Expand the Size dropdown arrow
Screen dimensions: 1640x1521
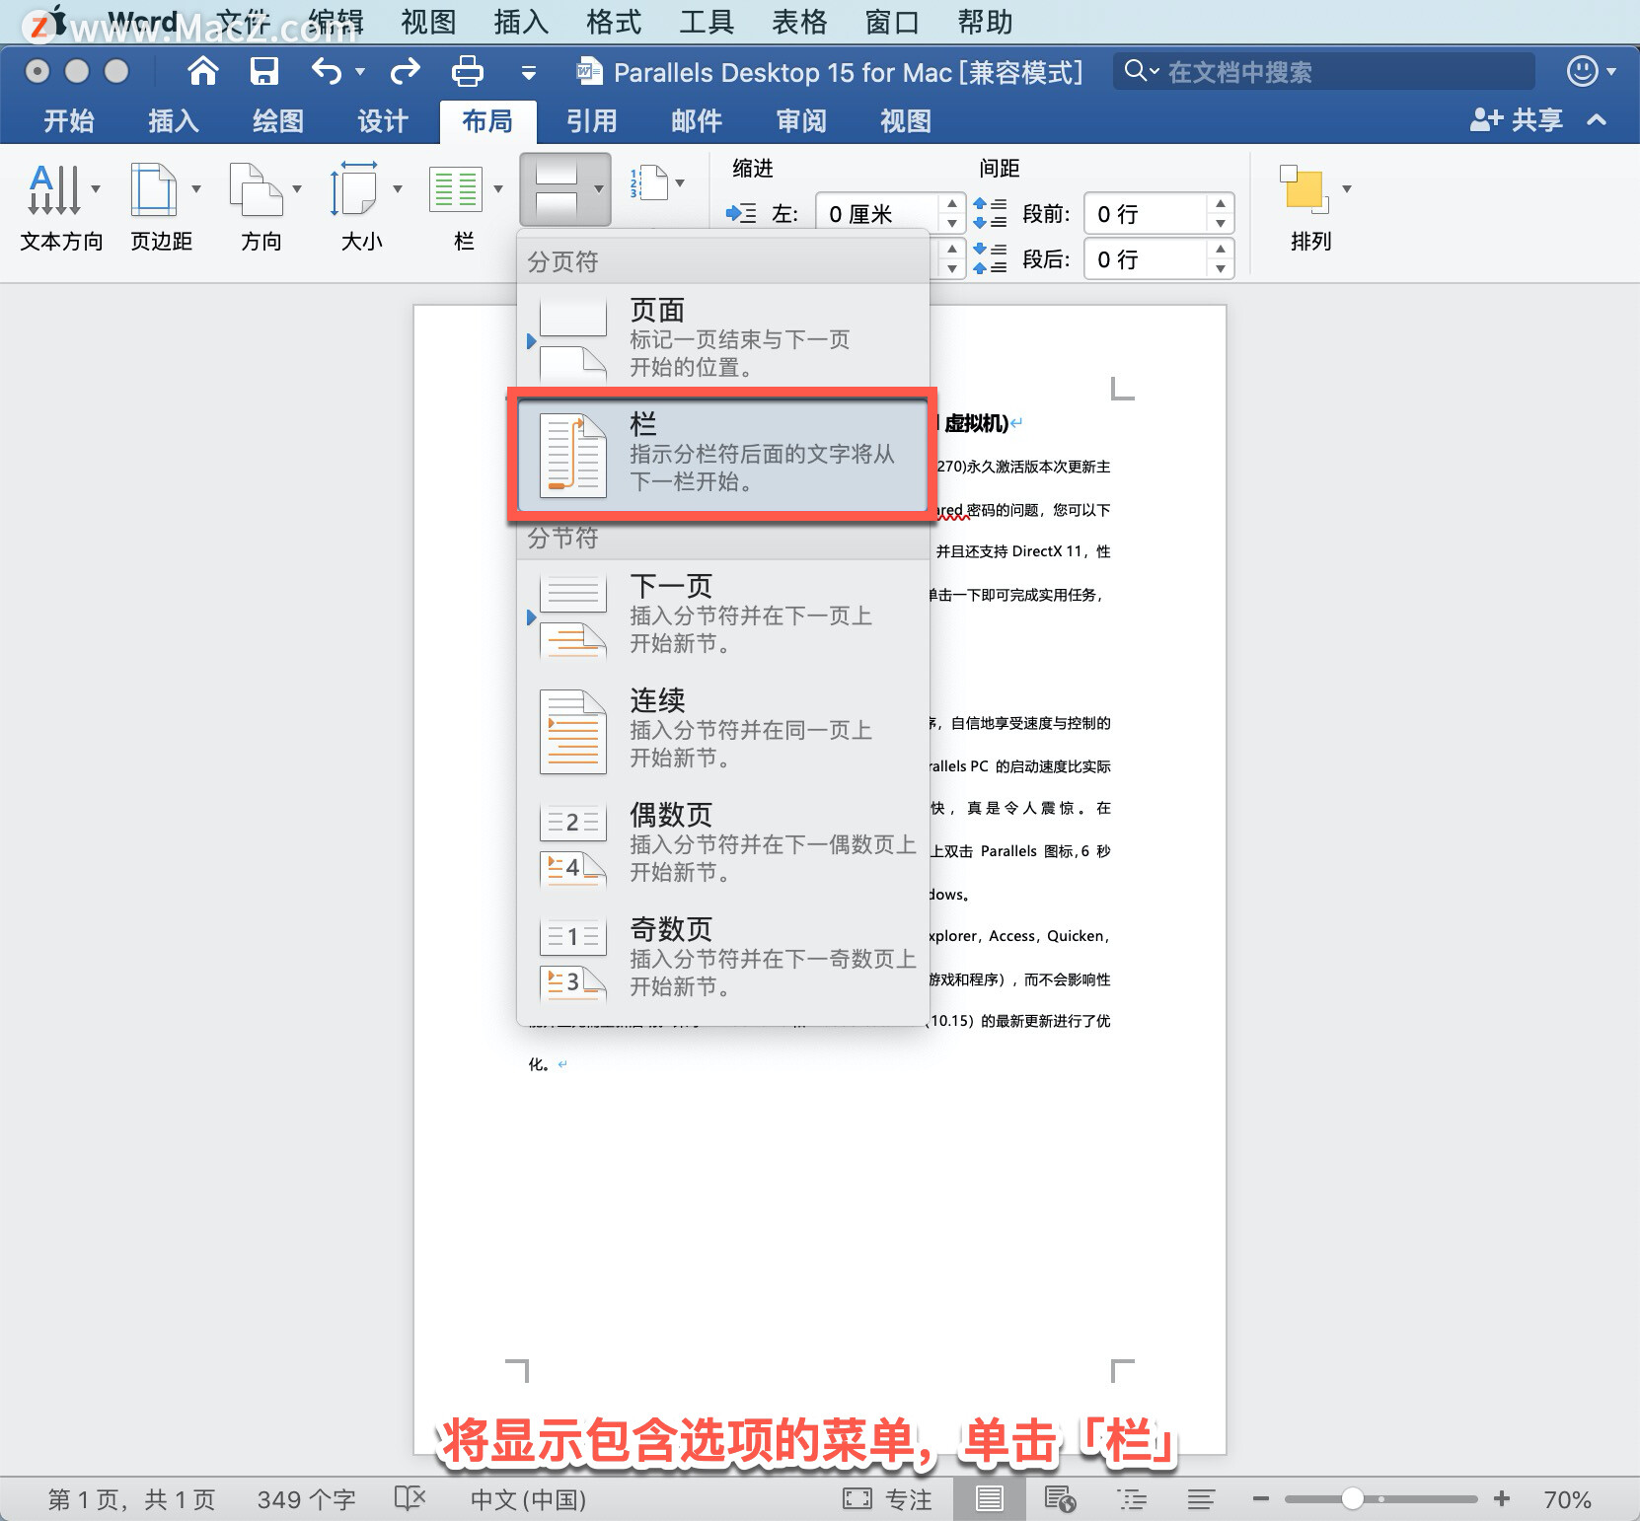click(x=398, y=188)
